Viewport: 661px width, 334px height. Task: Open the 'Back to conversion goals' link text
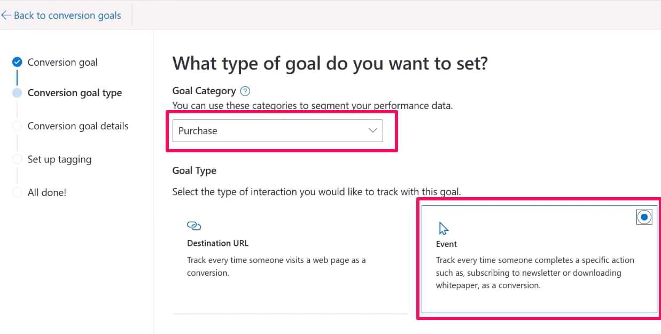tap(67, 15)
